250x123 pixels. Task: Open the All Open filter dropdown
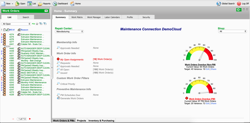[16, 24]
